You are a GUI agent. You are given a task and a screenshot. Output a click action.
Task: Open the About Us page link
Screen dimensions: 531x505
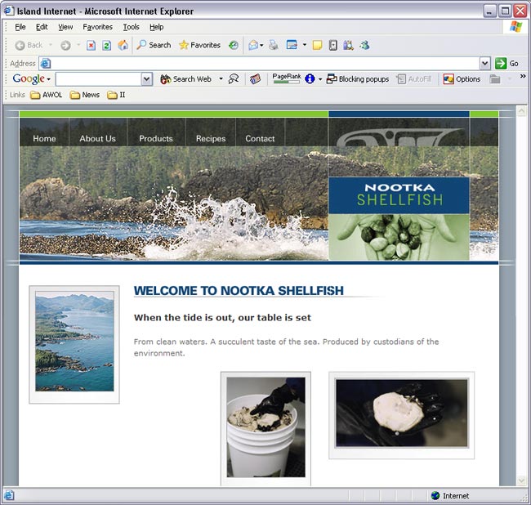97,139
